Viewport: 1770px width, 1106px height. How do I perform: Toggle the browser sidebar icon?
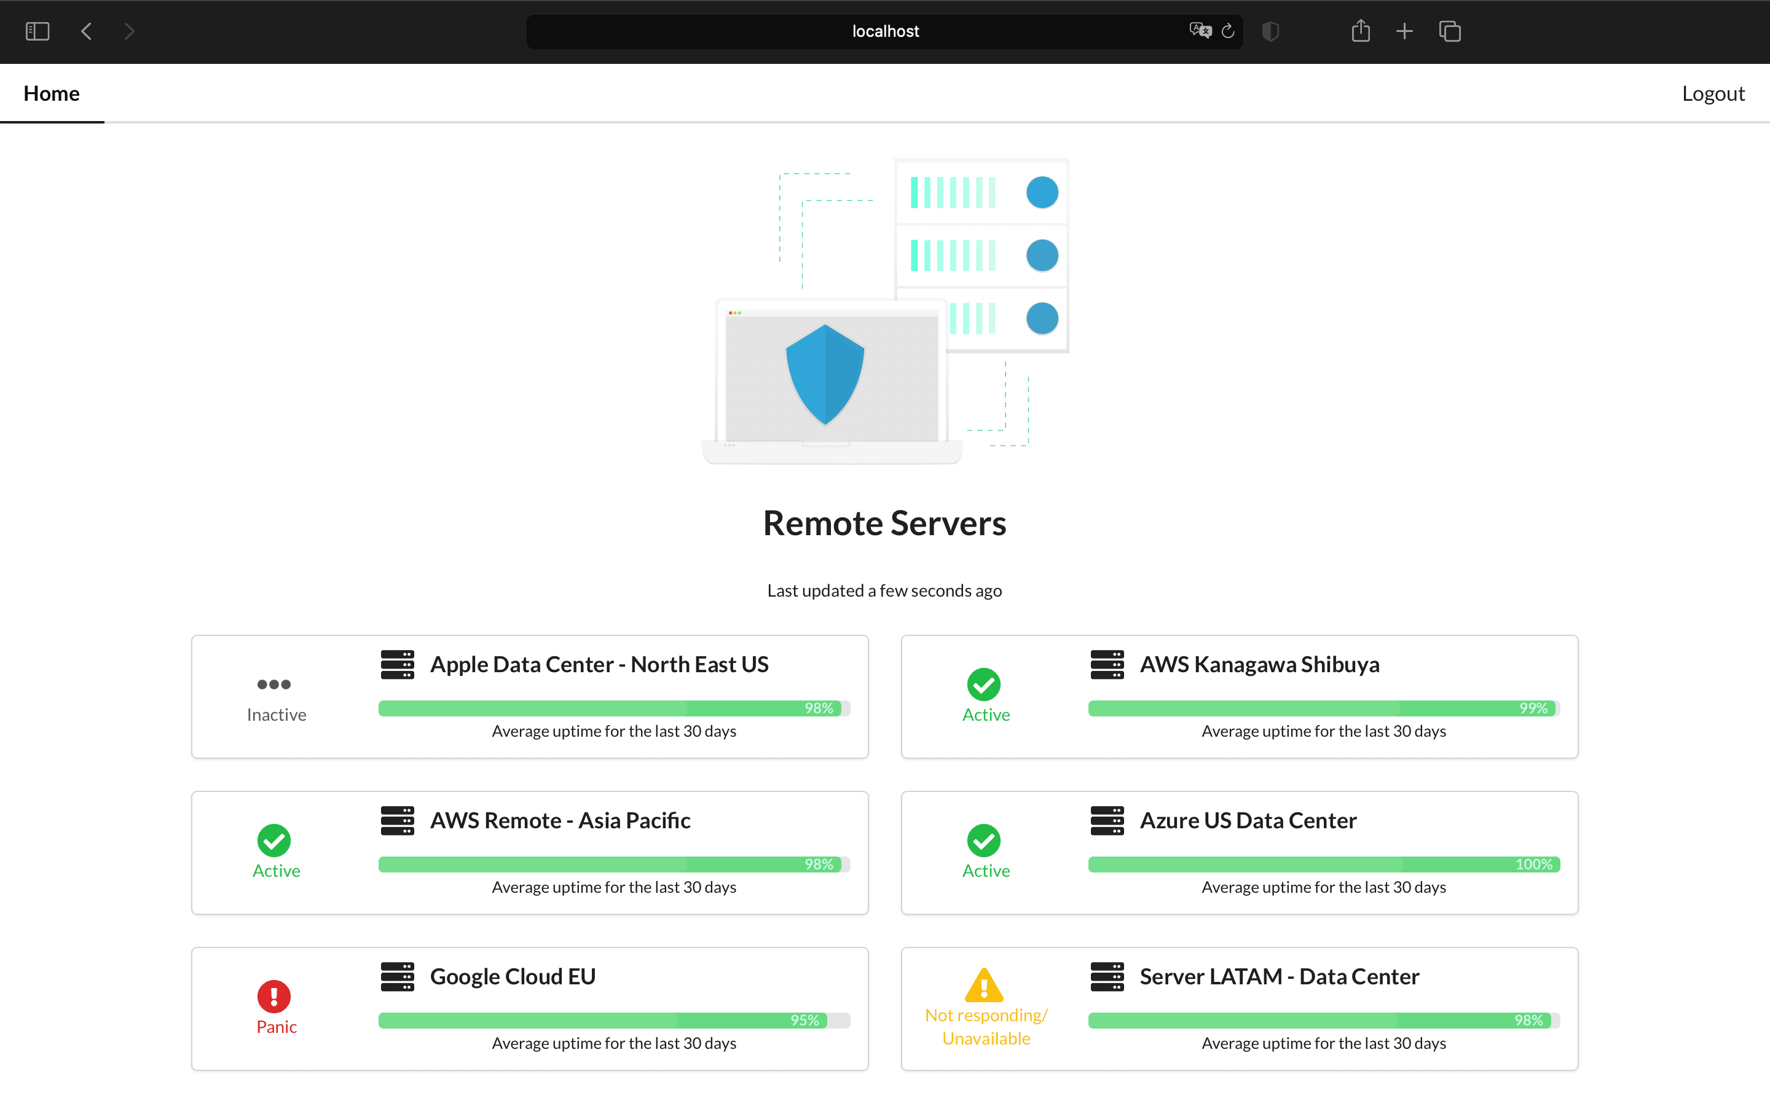pyautogui.click(x=37, y=31)
